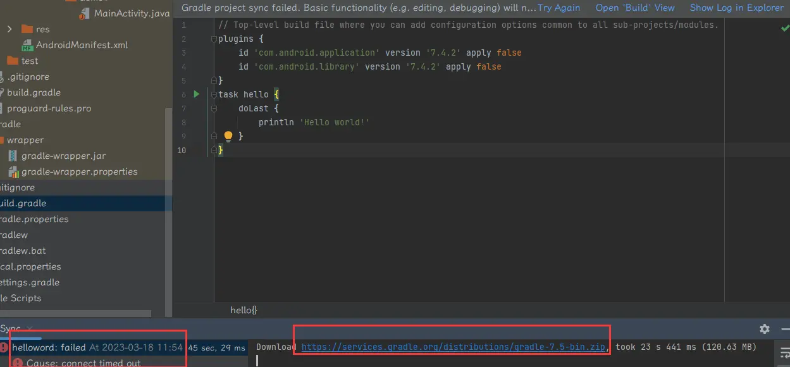This screenshot has width=790, height=367.
Task: Click gradle-wrapper.properties file icon
Action: [13, 171]
